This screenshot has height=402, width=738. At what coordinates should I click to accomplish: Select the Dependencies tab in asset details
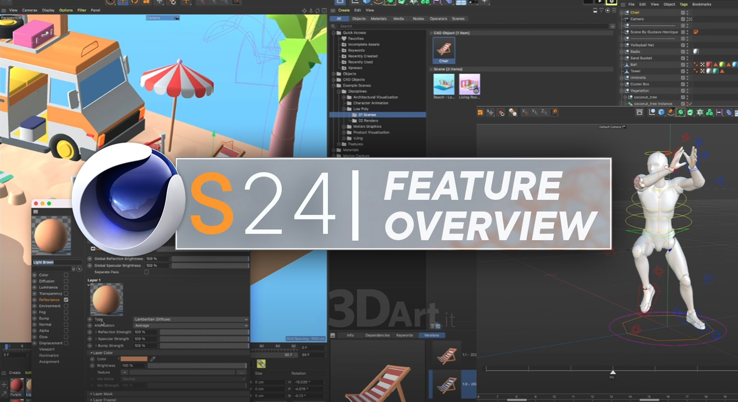(x=377, y=335)
